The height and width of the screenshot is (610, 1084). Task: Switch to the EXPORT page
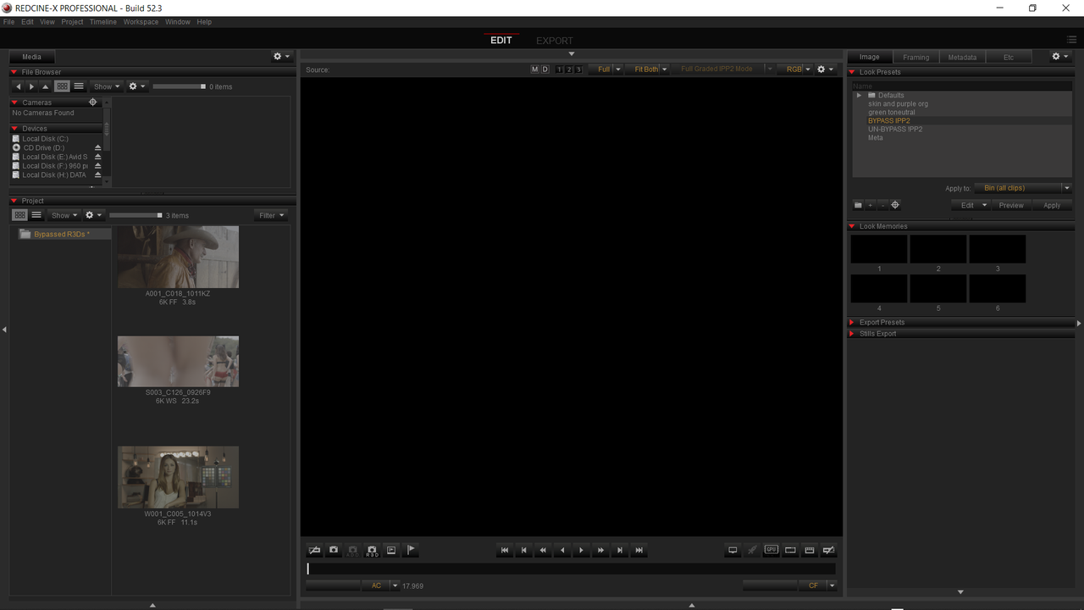pos(555,41)
